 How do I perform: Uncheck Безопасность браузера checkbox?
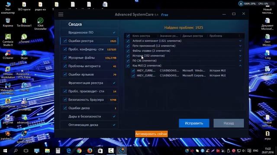(x=65, y=99)
